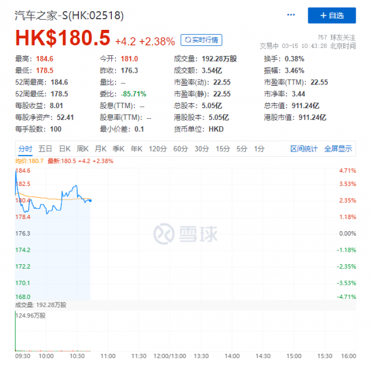This screenshot has height=365, width=373.
Task: Switch to 5分 interval chart
Action: 241,149
